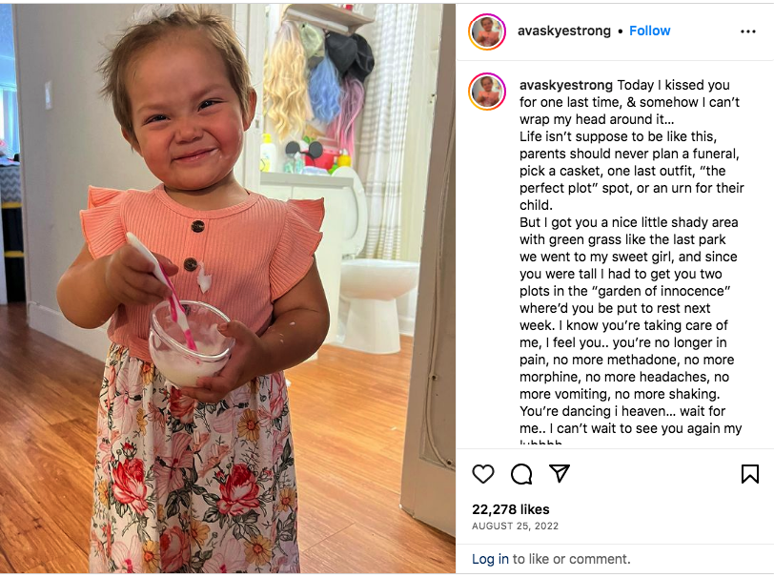
Task: Click the glass bowl in the photo
Action: click(x=191, y=341)
